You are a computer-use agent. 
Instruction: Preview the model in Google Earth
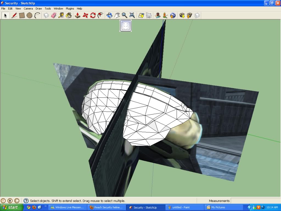coord(173,15)
